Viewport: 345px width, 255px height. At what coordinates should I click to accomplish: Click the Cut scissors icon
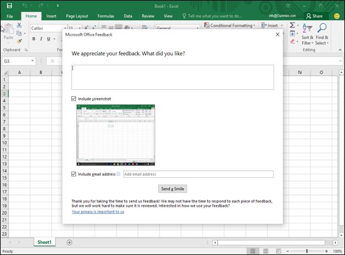[19, 26]
